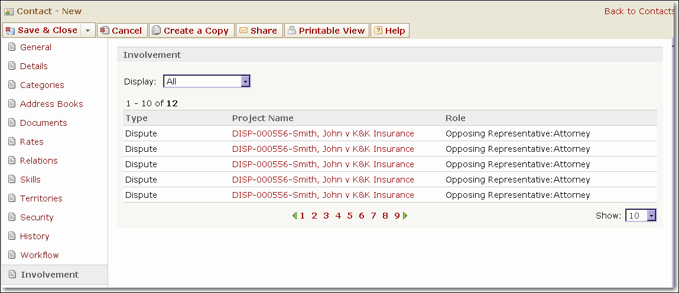
Task: Go to page 8
Action: [x=385, y=216]
